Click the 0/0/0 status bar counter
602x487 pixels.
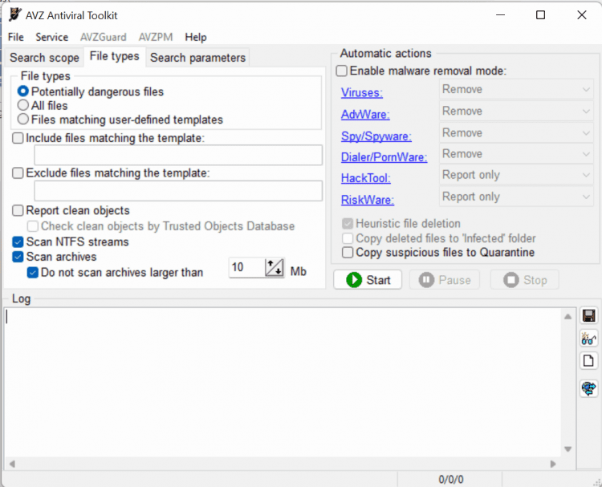pyautogui.click(x=451, y=479)
